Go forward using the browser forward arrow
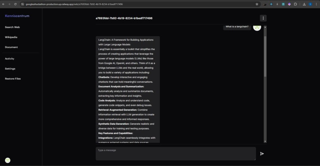The height and width of the screenshot is (166, 320). [x=10, y=4]
